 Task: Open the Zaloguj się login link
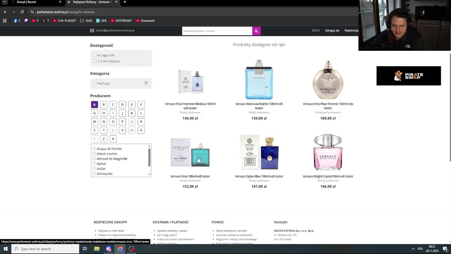[332, 30]
